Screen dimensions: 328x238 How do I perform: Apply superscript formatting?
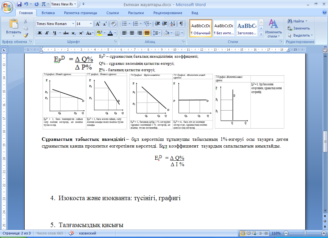coord(81,33)
